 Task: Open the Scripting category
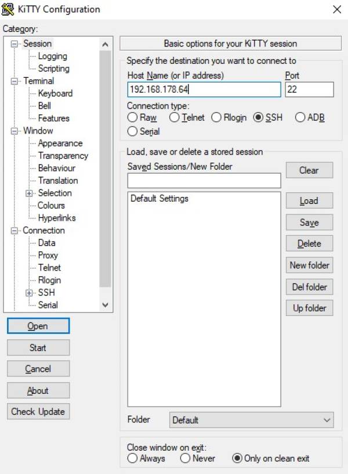[x=54, y=69]
